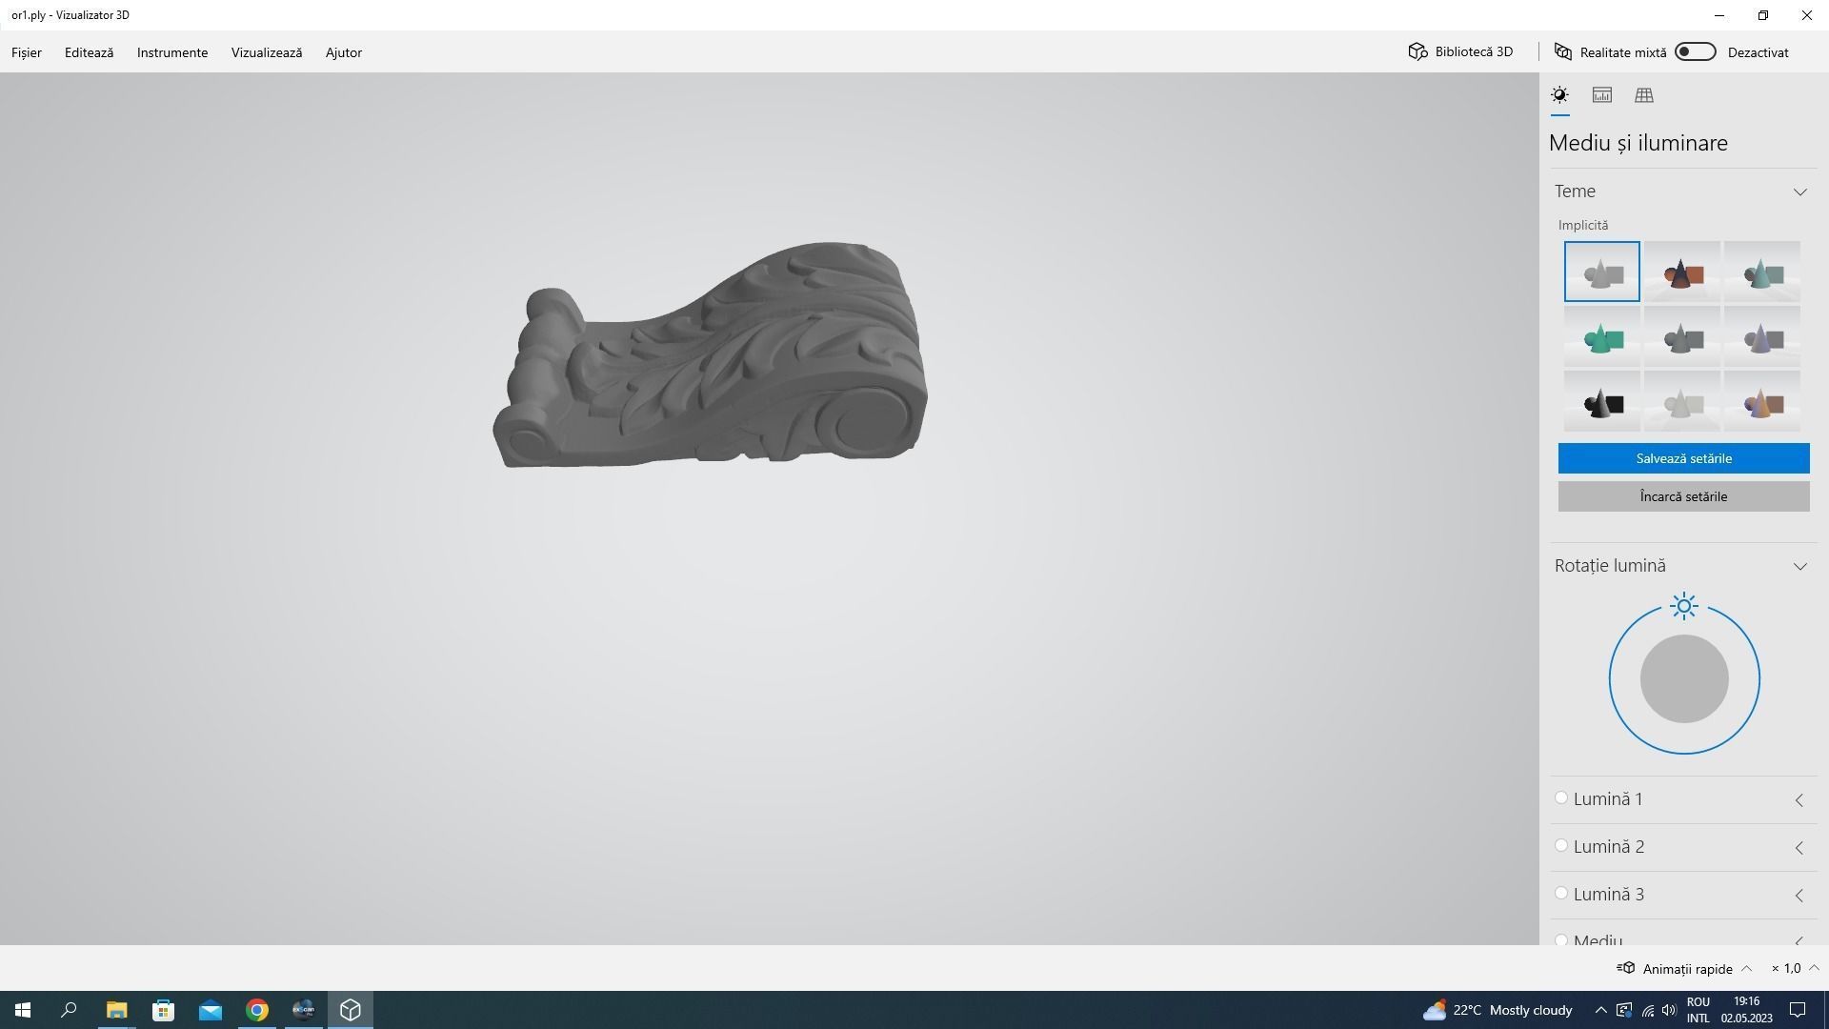Open the animation speed ×1,0 chevron
1829x1029 pixels.
coord(1813,968)
